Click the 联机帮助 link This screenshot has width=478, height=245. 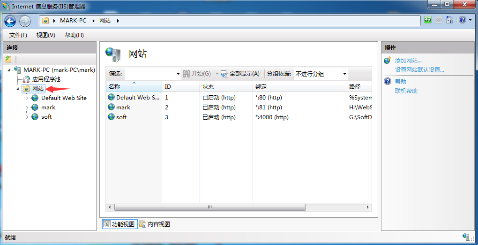click(406, 91)
